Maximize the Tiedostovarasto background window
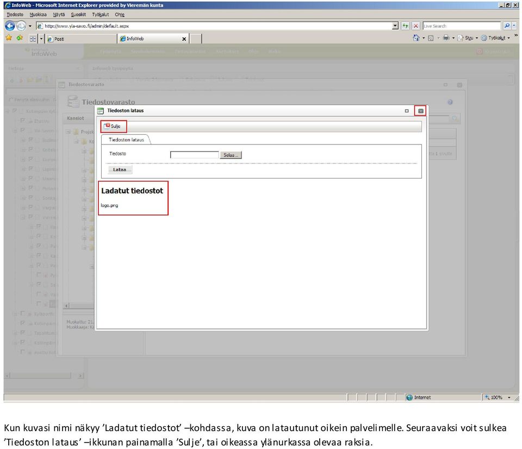This screenshot has width=522, height=449. (x=445, y=85)
